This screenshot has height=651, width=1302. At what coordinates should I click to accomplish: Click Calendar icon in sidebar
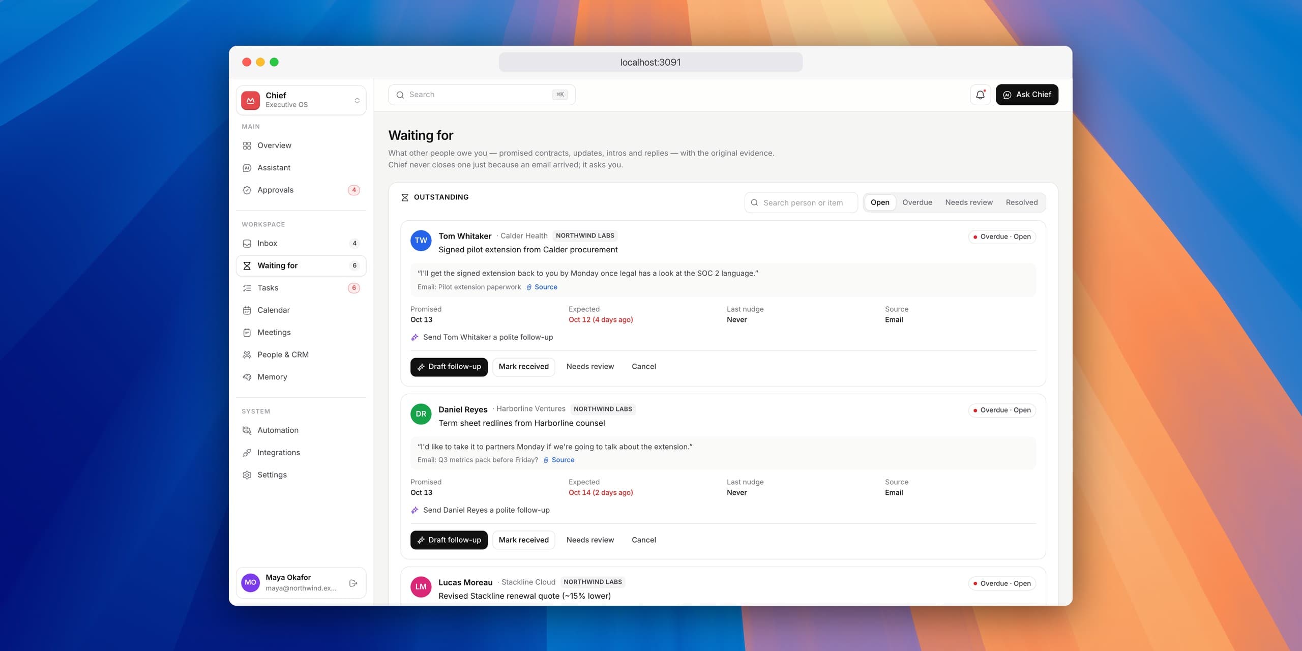(x=247, y=310)
